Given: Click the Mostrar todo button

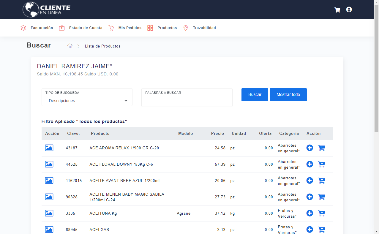Looking at the screenshot, I should pos(288,94).
